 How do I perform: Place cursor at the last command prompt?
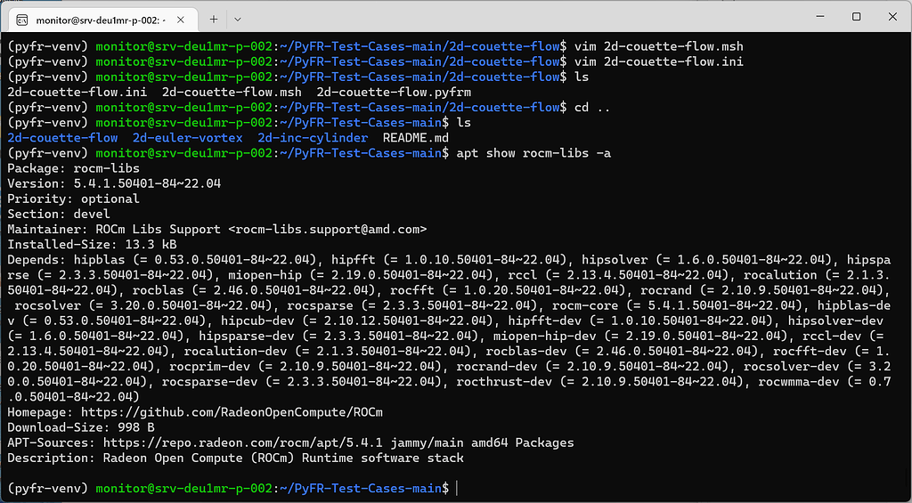click(x=456, y=488)
